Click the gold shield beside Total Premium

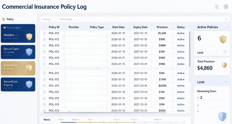(224, 65)
